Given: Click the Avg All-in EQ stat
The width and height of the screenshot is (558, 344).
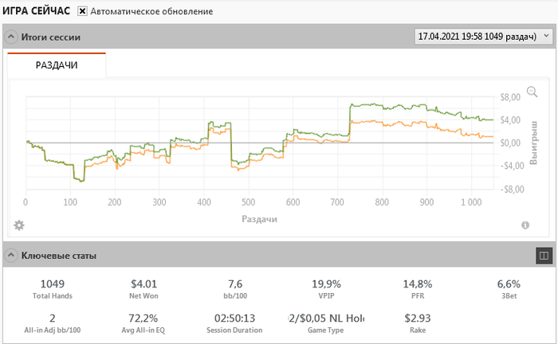Looking at the screenshot, I should point(145,323).
